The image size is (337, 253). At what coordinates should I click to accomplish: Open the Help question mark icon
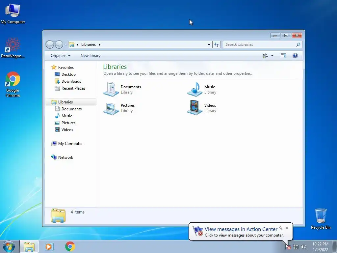295,56
